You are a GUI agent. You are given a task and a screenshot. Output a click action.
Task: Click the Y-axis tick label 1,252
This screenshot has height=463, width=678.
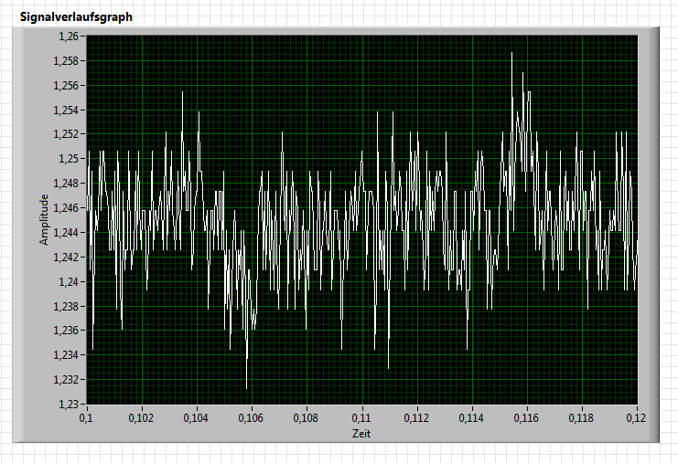(x=66, y=134)
